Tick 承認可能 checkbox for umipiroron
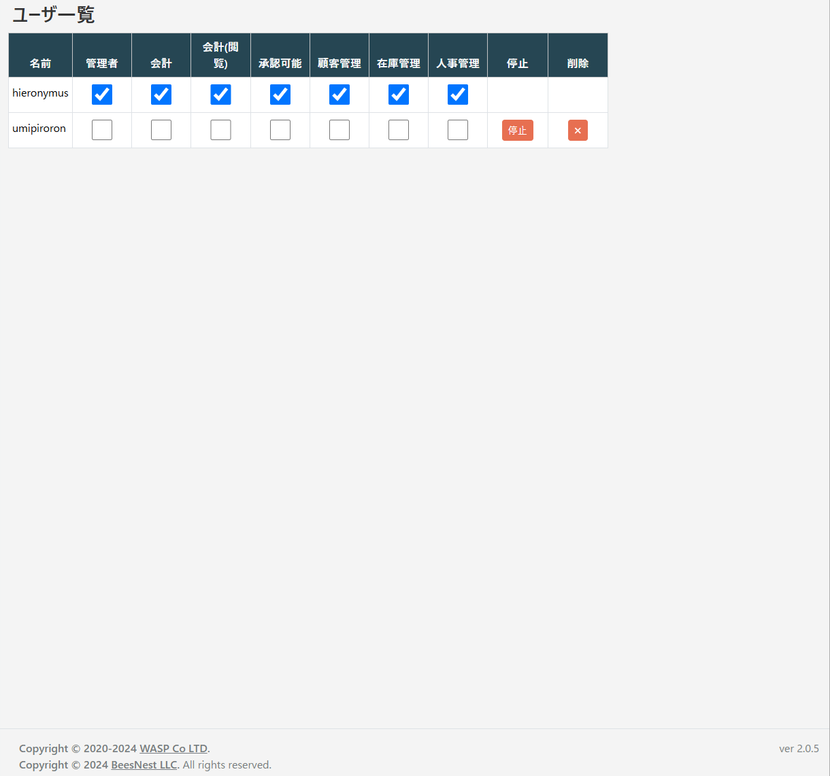 pyautogui.click(x=280, y=130)
